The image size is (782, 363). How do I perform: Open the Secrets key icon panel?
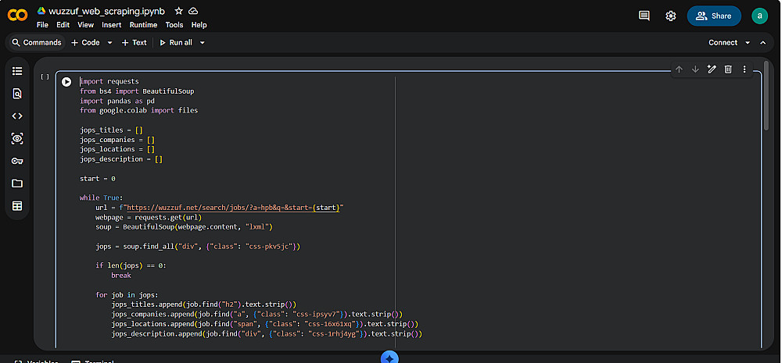(17, 161)
